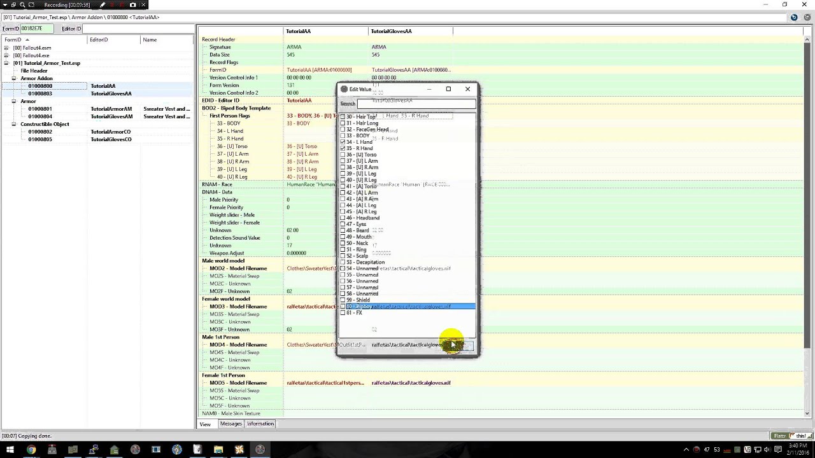The width and height of the screenshot is (815, 458).
Task: Maximize the Edit Value dialog
Action: 448,89
